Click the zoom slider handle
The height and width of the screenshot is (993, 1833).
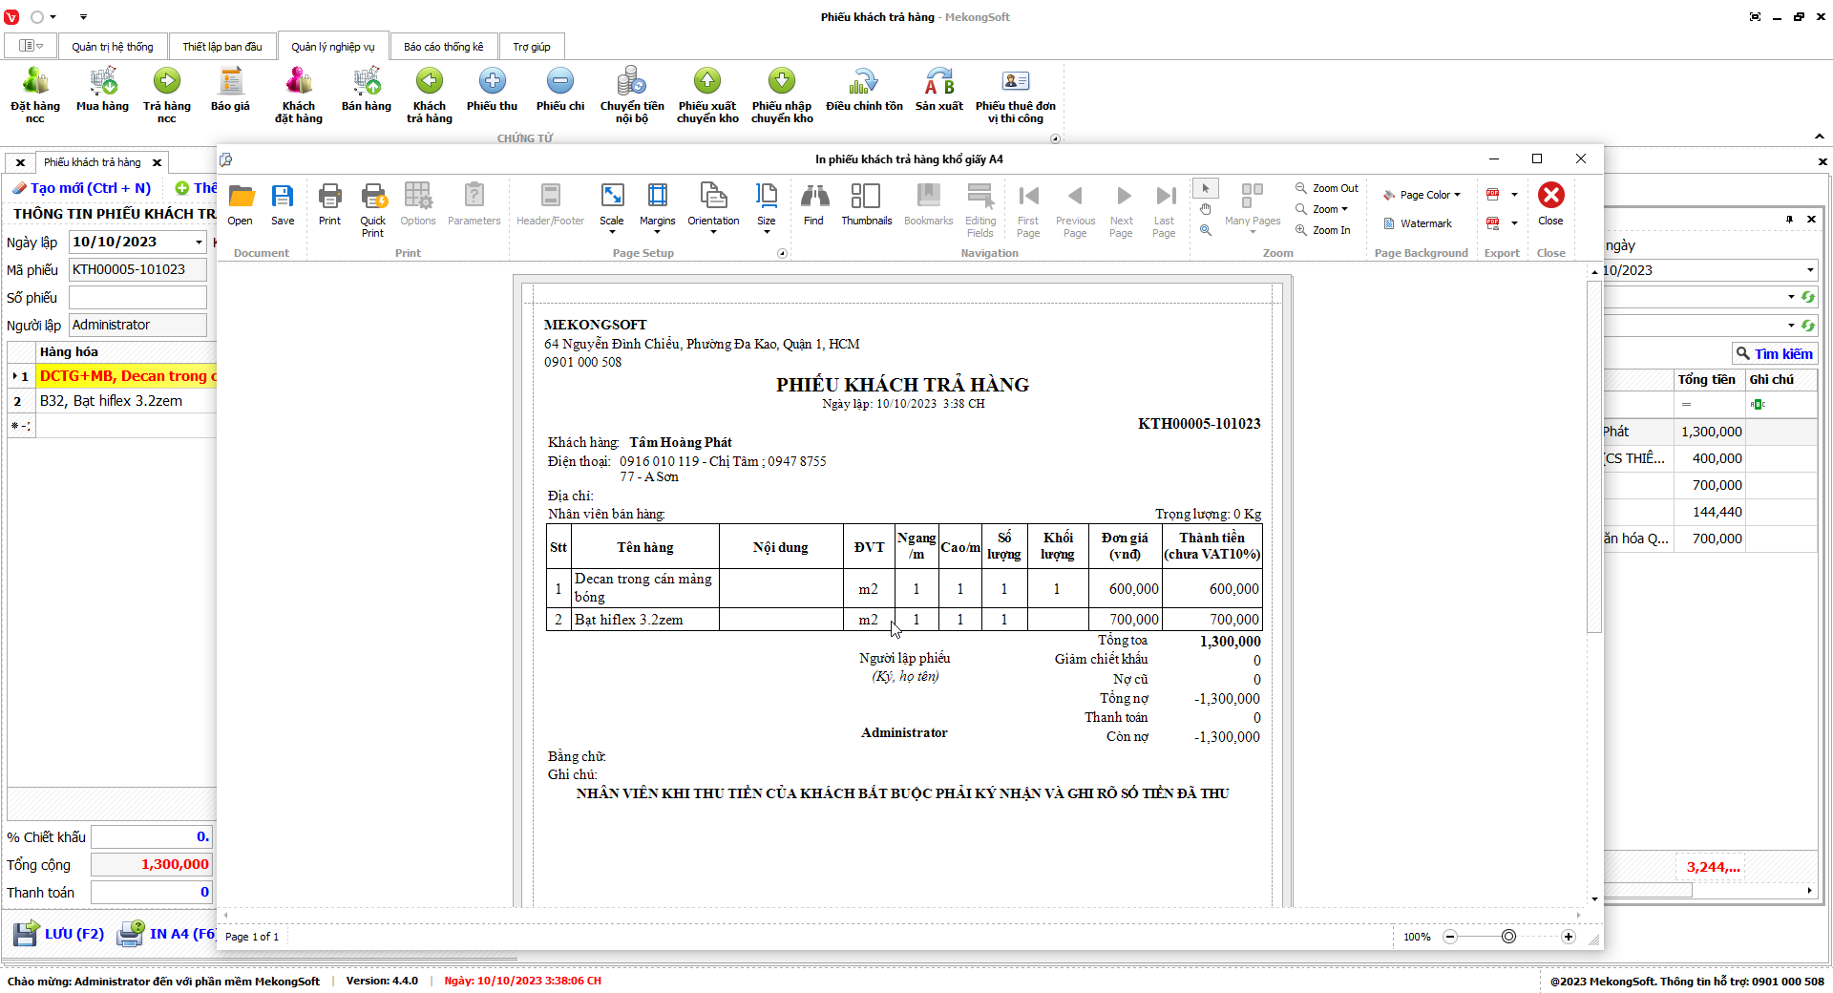[x=1508, y=937]
